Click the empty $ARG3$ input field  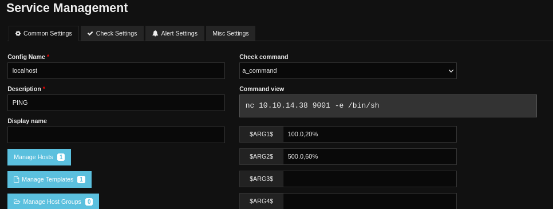pyautogui.click(x=370, y=179)
